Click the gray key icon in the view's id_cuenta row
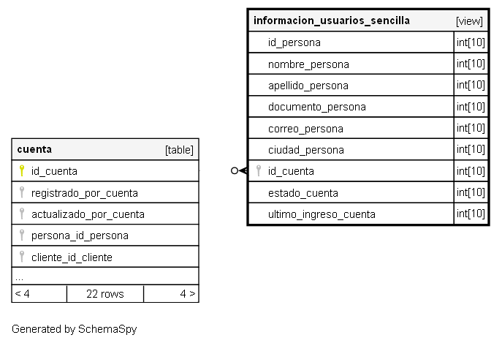Viewport: 502px width, 343px height. tap(258, 171)
